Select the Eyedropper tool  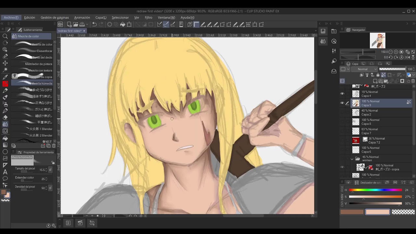coord(5,77)
